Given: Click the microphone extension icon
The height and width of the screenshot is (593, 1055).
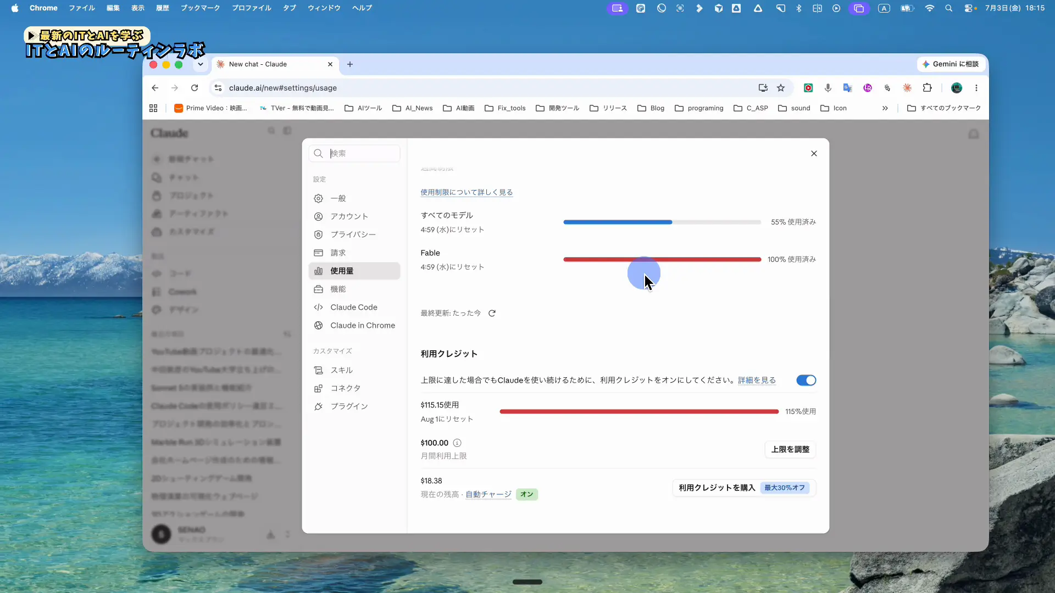Looking at the screenshot, I should (x=828, y=88).
